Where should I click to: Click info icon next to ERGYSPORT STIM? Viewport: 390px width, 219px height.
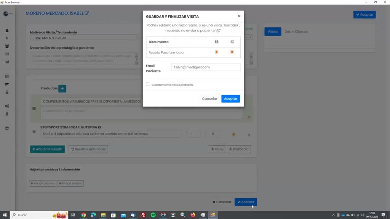pos(99,127)
